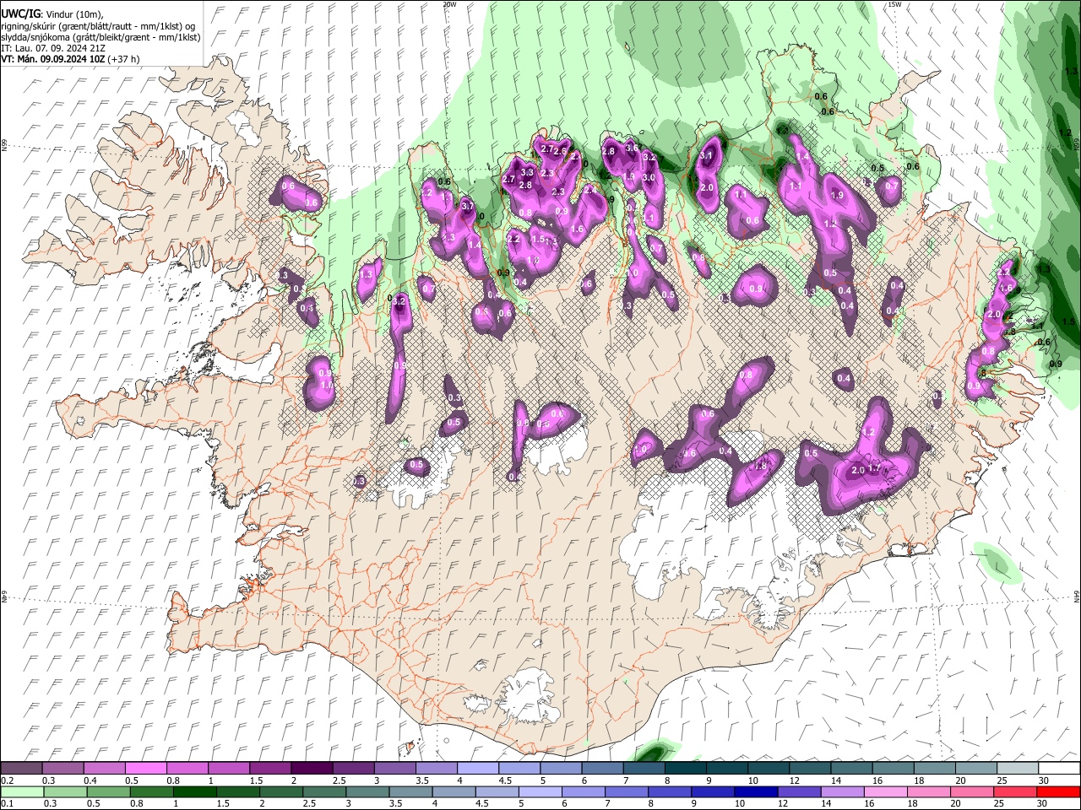Click the 3.0 precipitation value label
The width and height of the screenshot is (1081, 810).
point(649,178)
